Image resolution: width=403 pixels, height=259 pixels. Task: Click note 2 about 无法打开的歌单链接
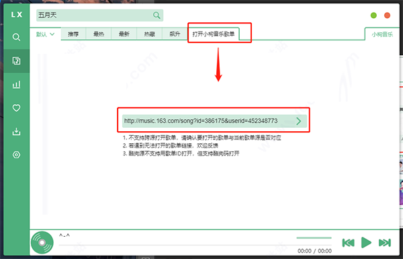coord(171,146)
